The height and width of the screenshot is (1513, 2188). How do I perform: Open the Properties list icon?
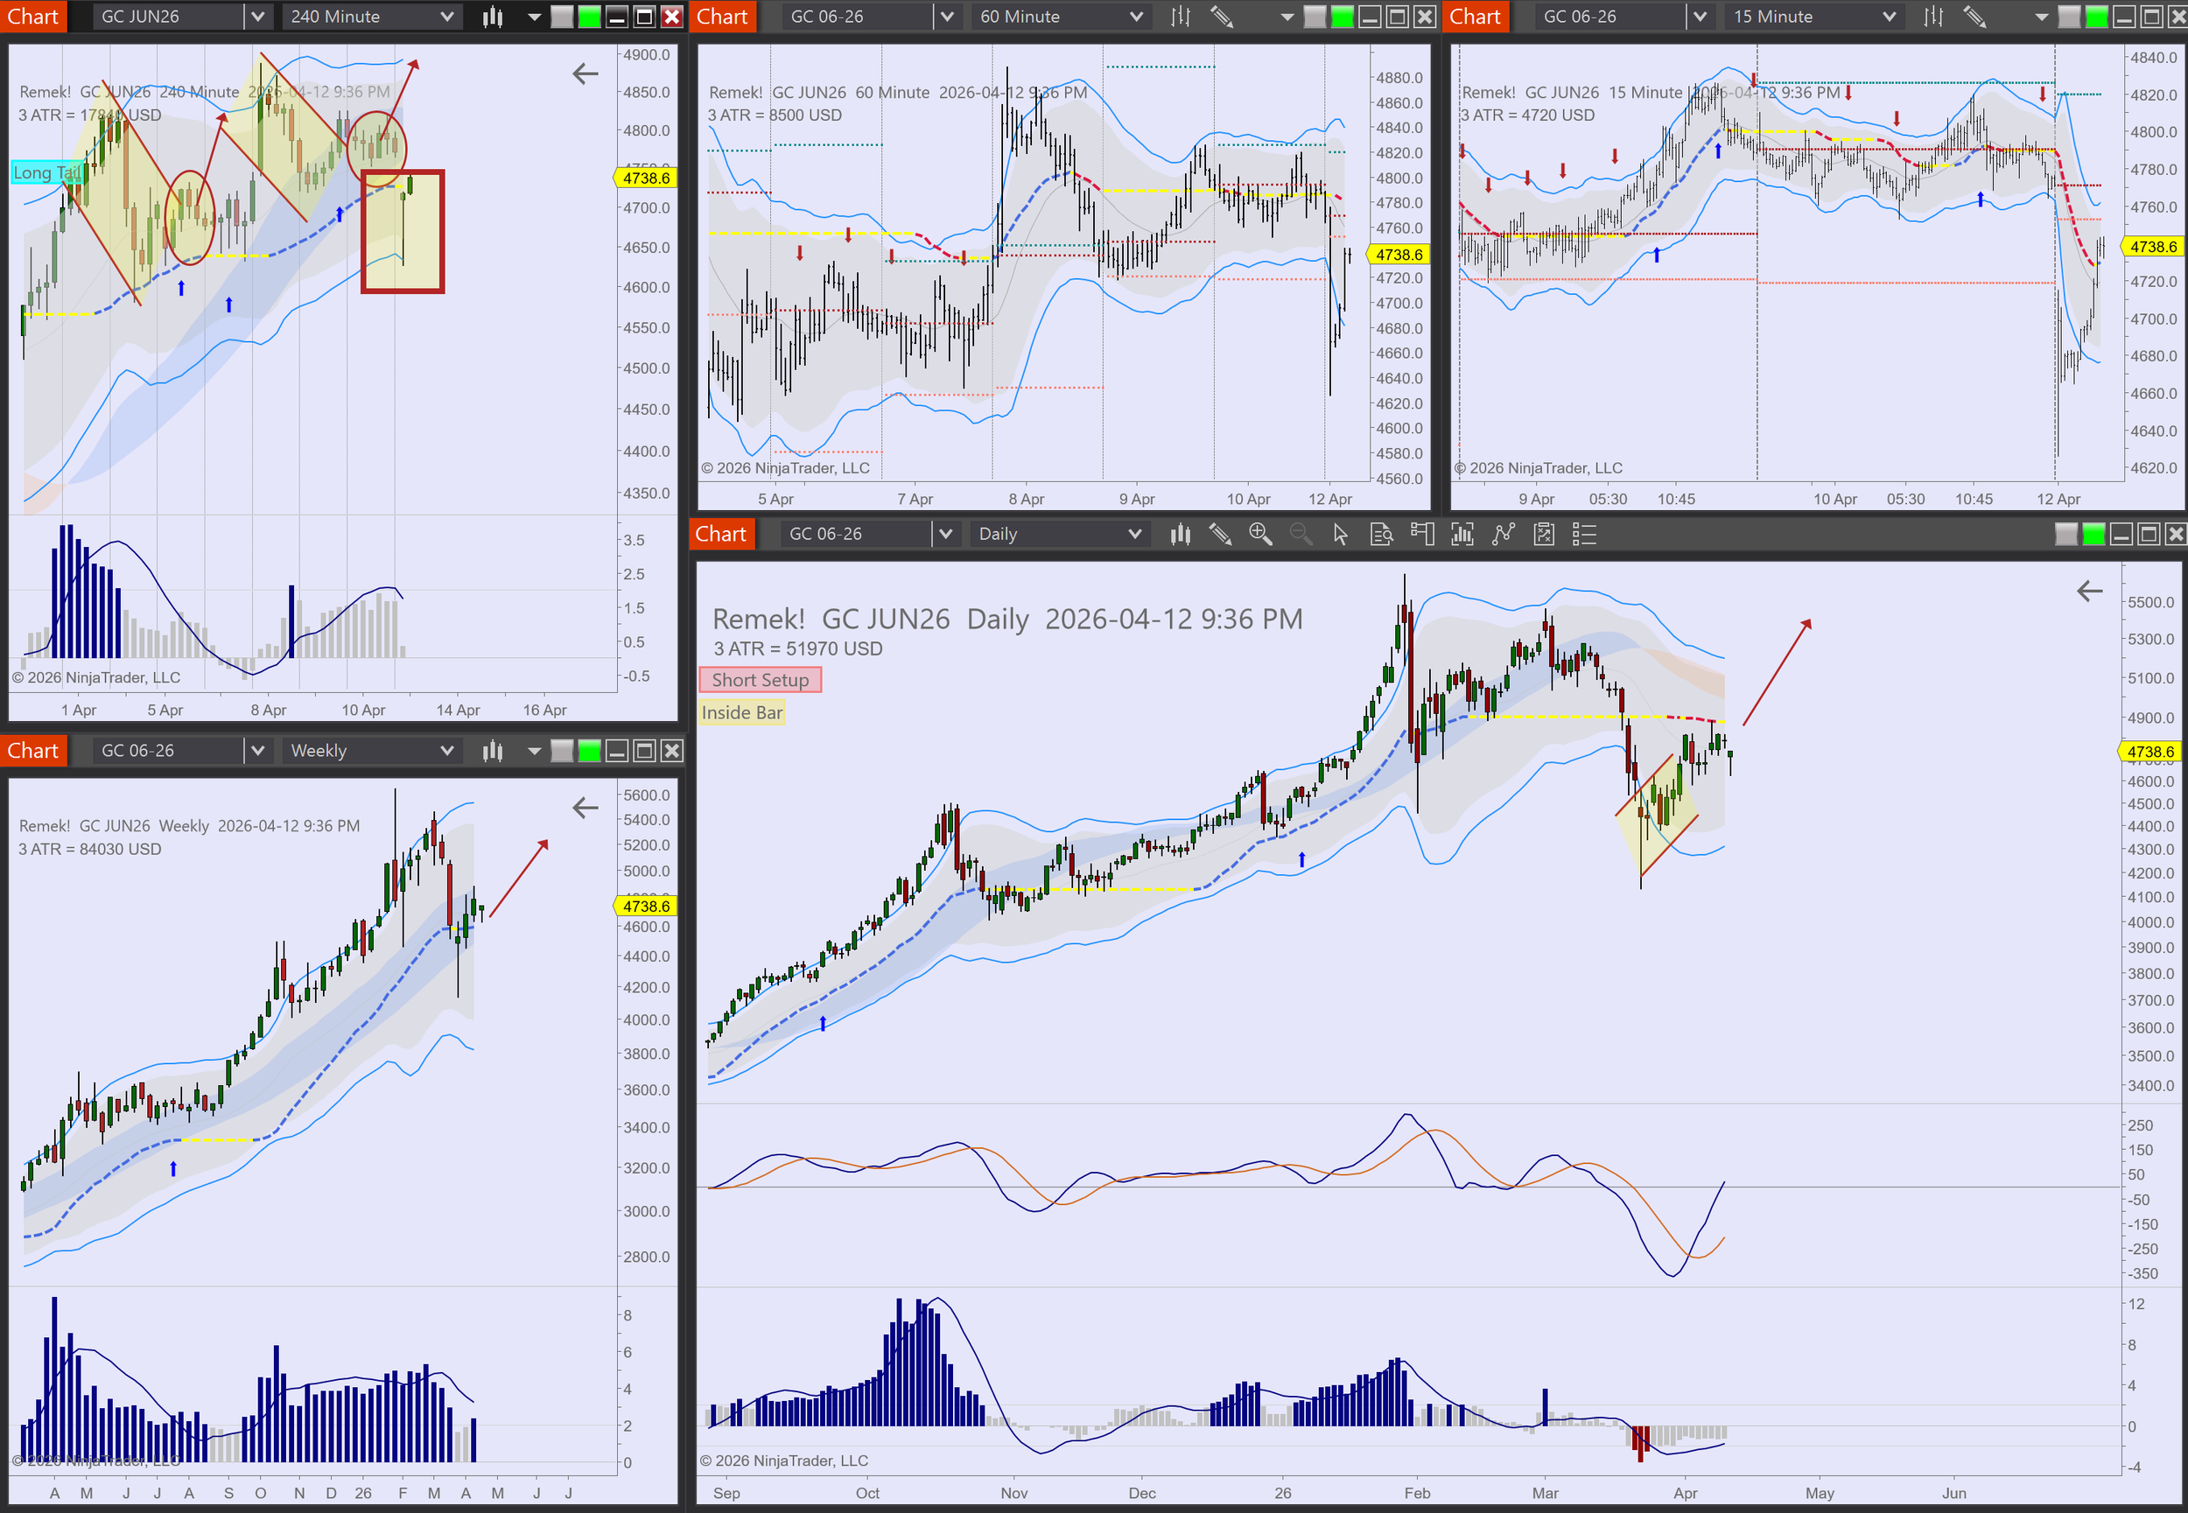[1584, 535]
